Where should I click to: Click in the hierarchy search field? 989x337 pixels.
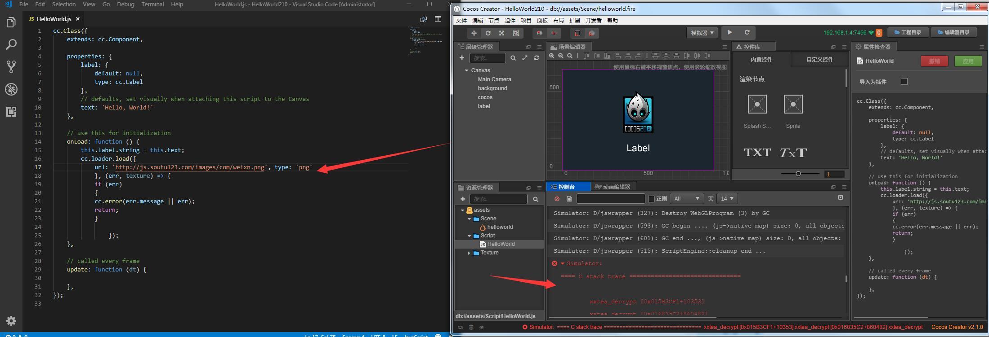point(488,58)
